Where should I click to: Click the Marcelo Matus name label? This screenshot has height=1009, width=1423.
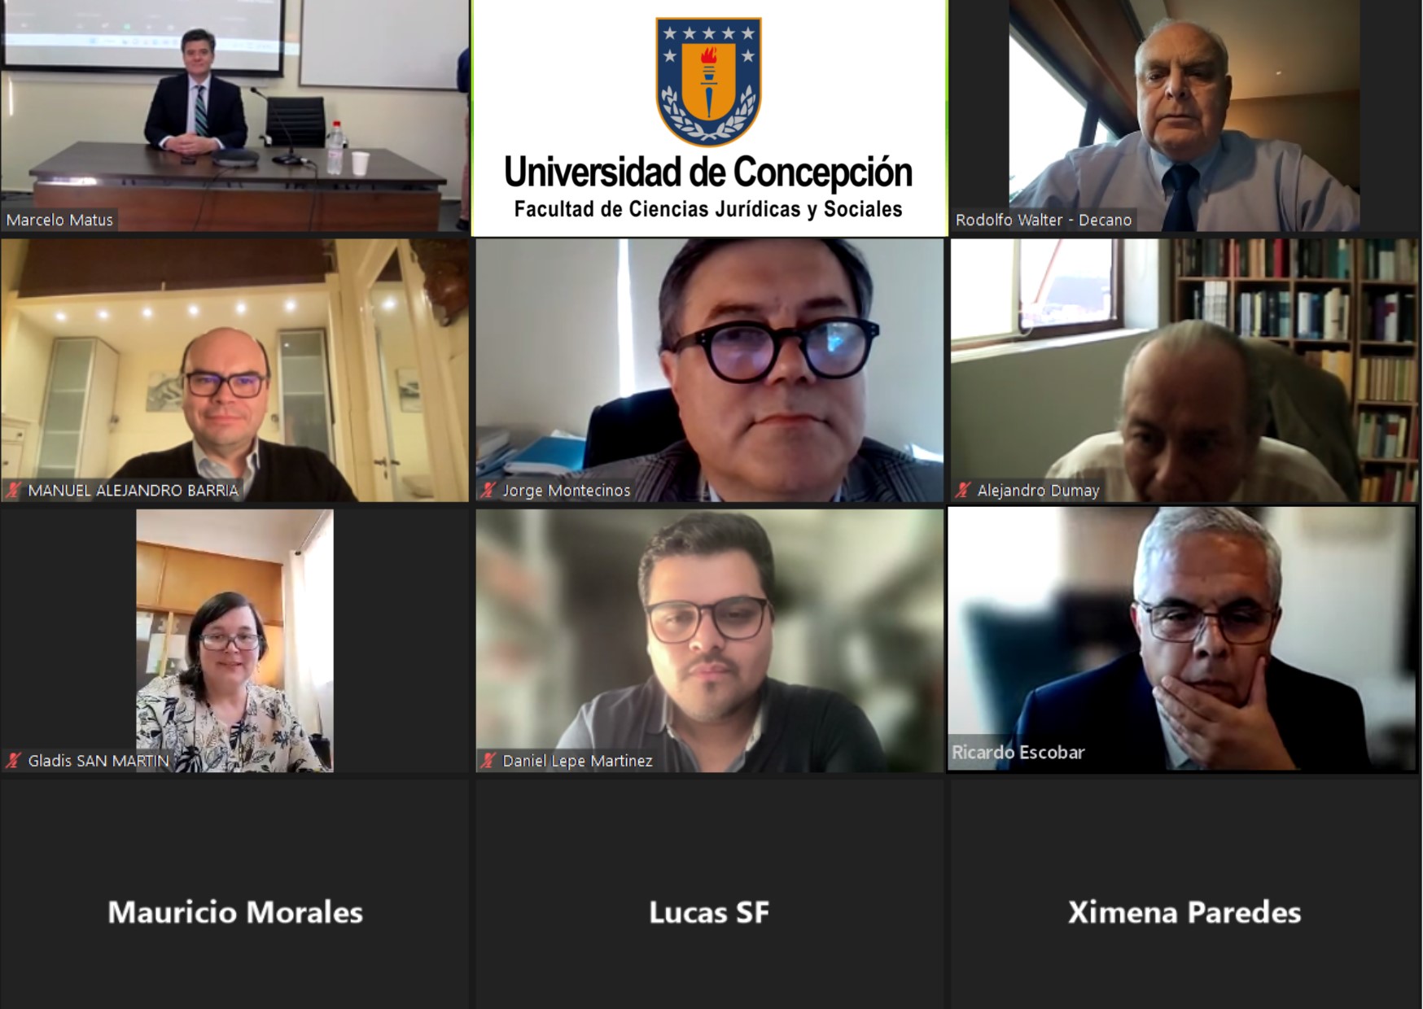59,220
